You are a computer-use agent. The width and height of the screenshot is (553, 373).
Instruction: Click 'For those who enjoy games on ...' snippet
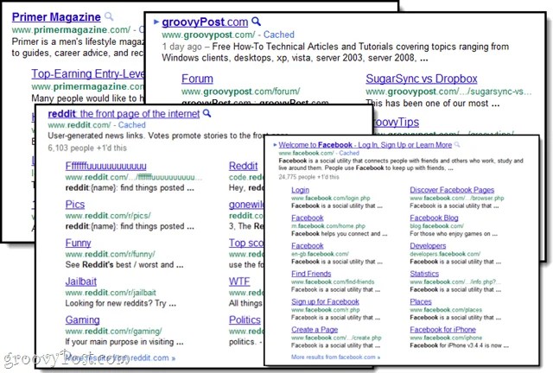coord(454,234)
